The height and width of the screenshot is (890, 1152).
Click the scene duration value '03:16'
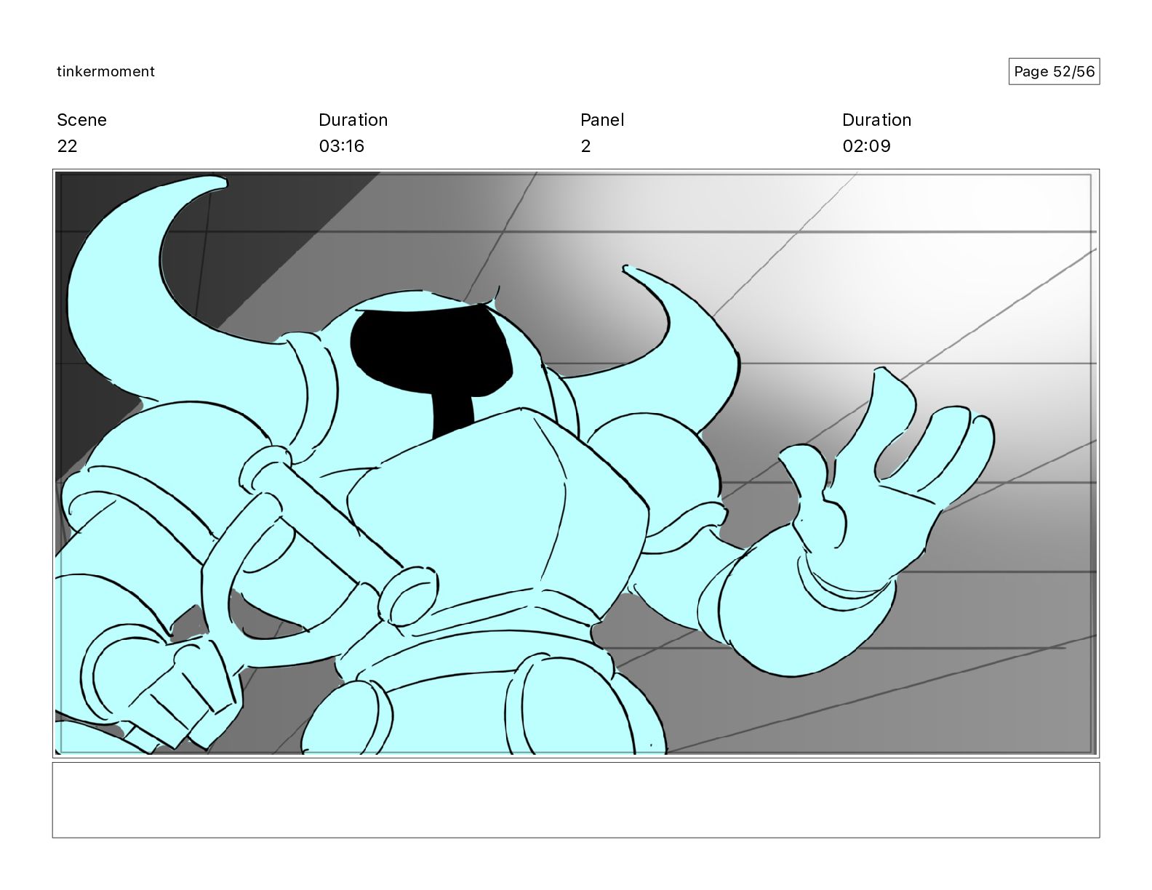pyautogui.click(x=342, y=146)
